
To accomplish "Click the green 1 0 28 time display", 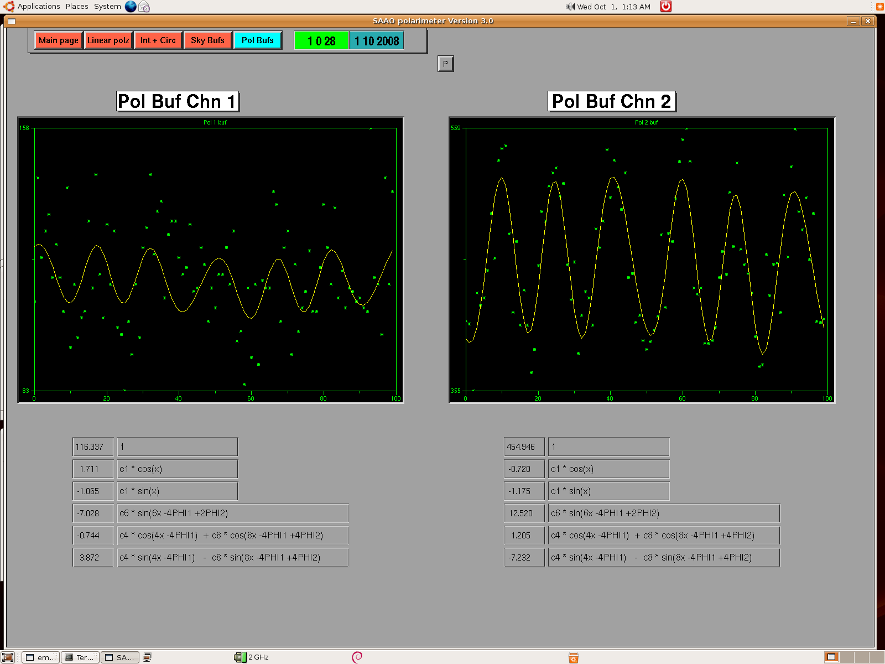I will (321, 41).
